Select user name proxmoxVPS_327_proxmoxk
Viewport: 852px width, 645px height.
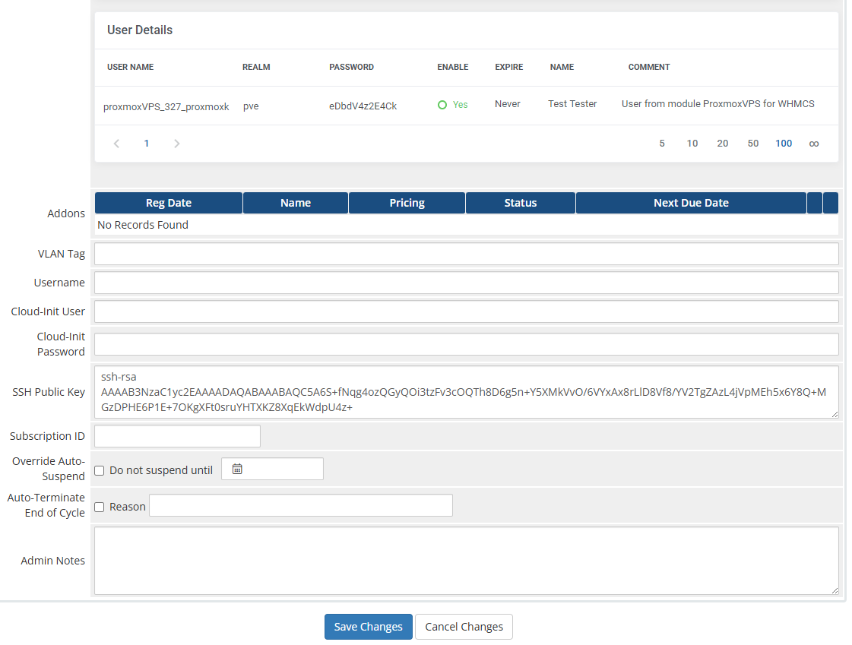[166, 107]
